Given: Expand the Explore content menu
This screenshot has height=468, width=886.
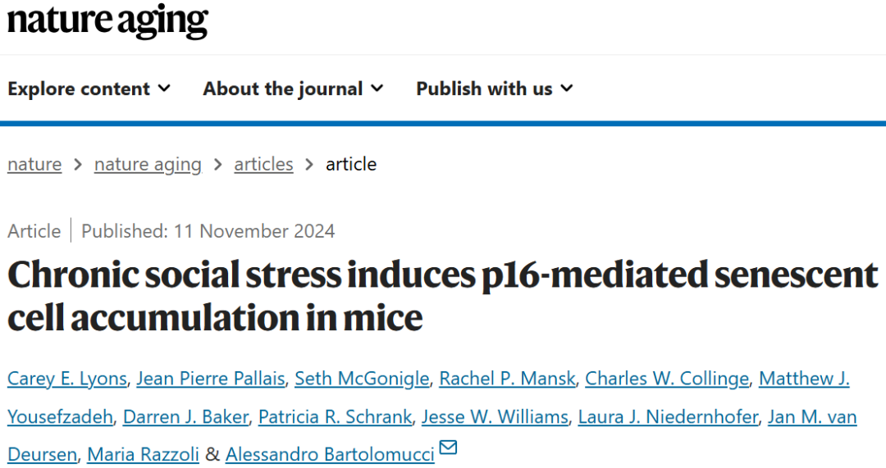Looking at the screenshot, I should (x=89, y=89).
